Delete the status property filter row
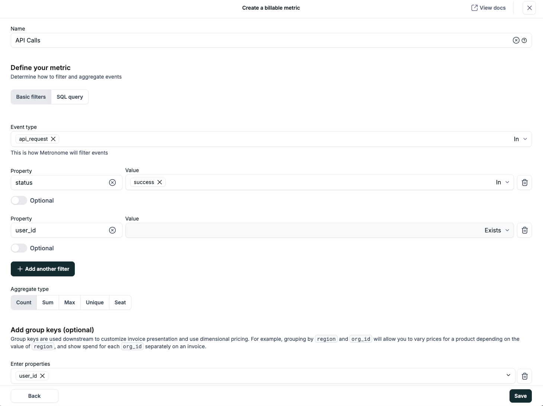The height and width of the screenshot is (406, 543). [524, 183]
